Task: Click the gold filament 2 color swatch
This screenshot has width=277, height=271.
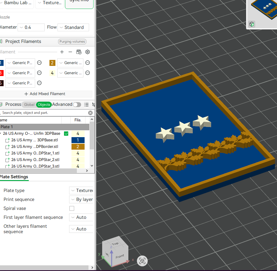Action: coord(52,63)
